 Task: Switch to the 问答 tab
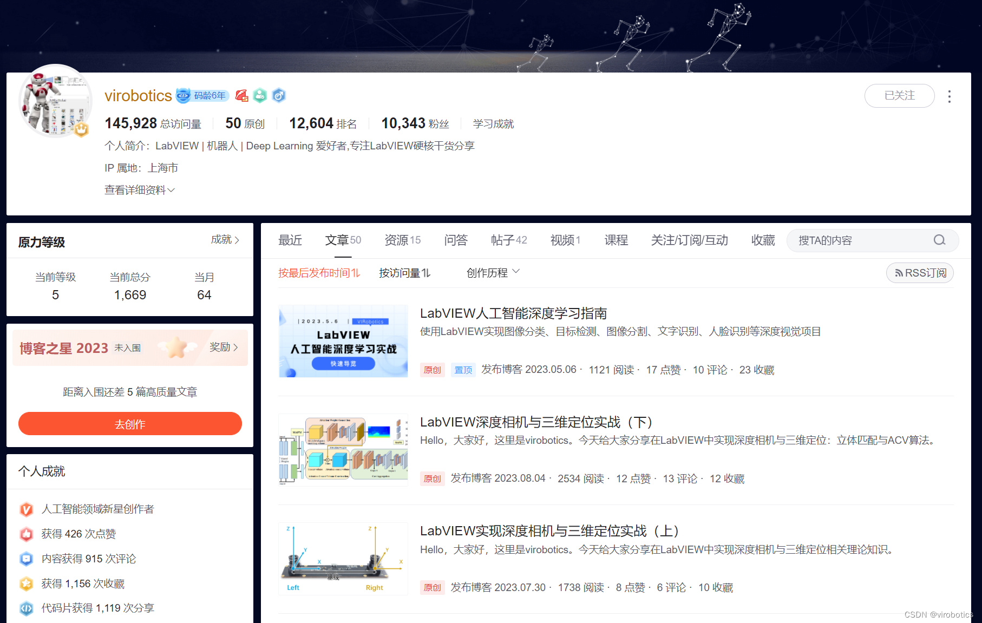[456, 240]
